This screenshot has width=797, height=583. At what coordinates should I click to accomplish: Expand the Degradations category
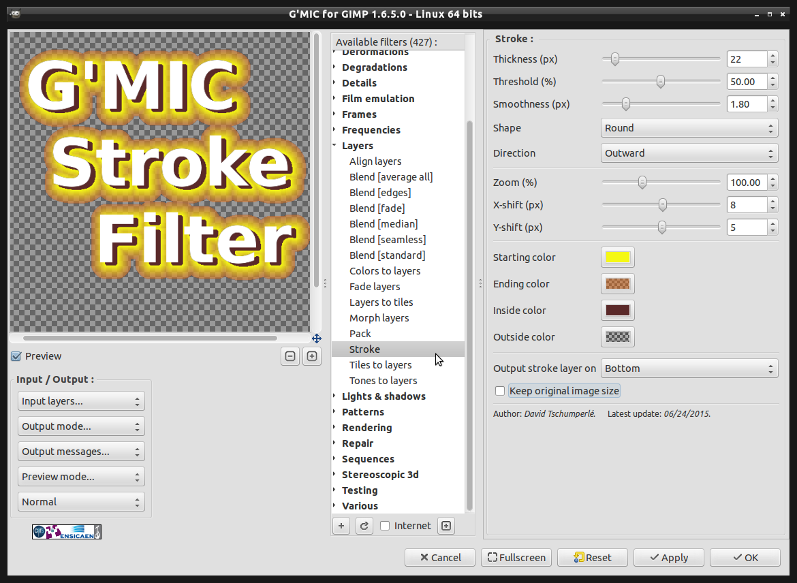[x=334, y=67]
